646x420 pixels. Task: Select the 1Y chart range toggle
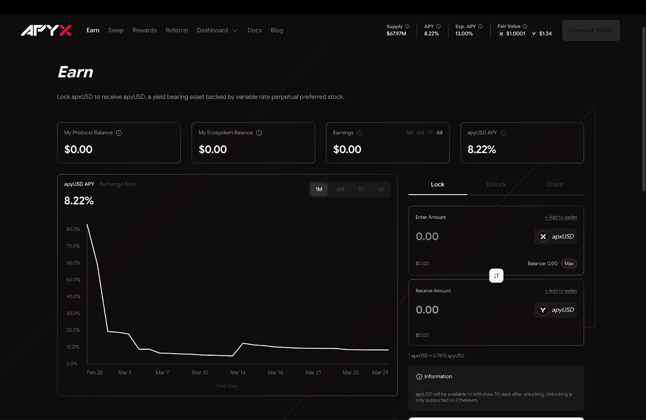click(x=361, y=189)
